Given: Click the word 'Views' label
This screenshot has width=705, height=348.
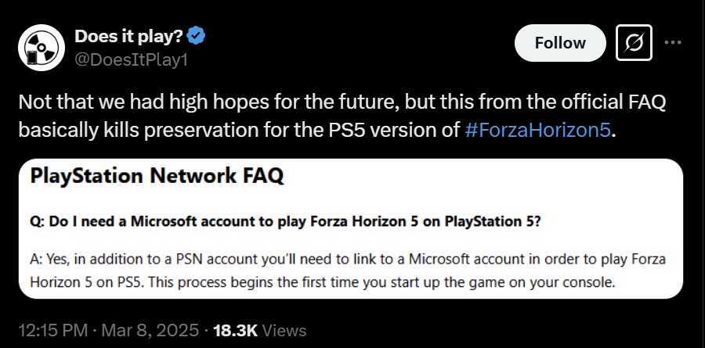Looking at the screenshot, I should point(284,331).
